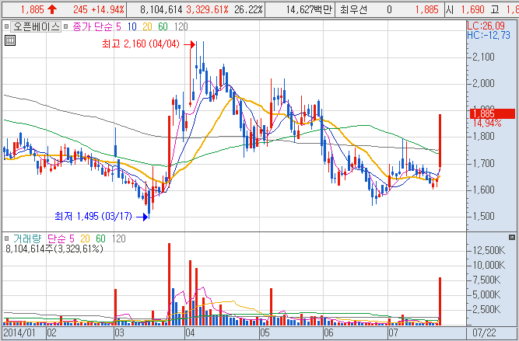
Task: Open the grid settings icon below 오픈베이스
Action: click(10, 40)
